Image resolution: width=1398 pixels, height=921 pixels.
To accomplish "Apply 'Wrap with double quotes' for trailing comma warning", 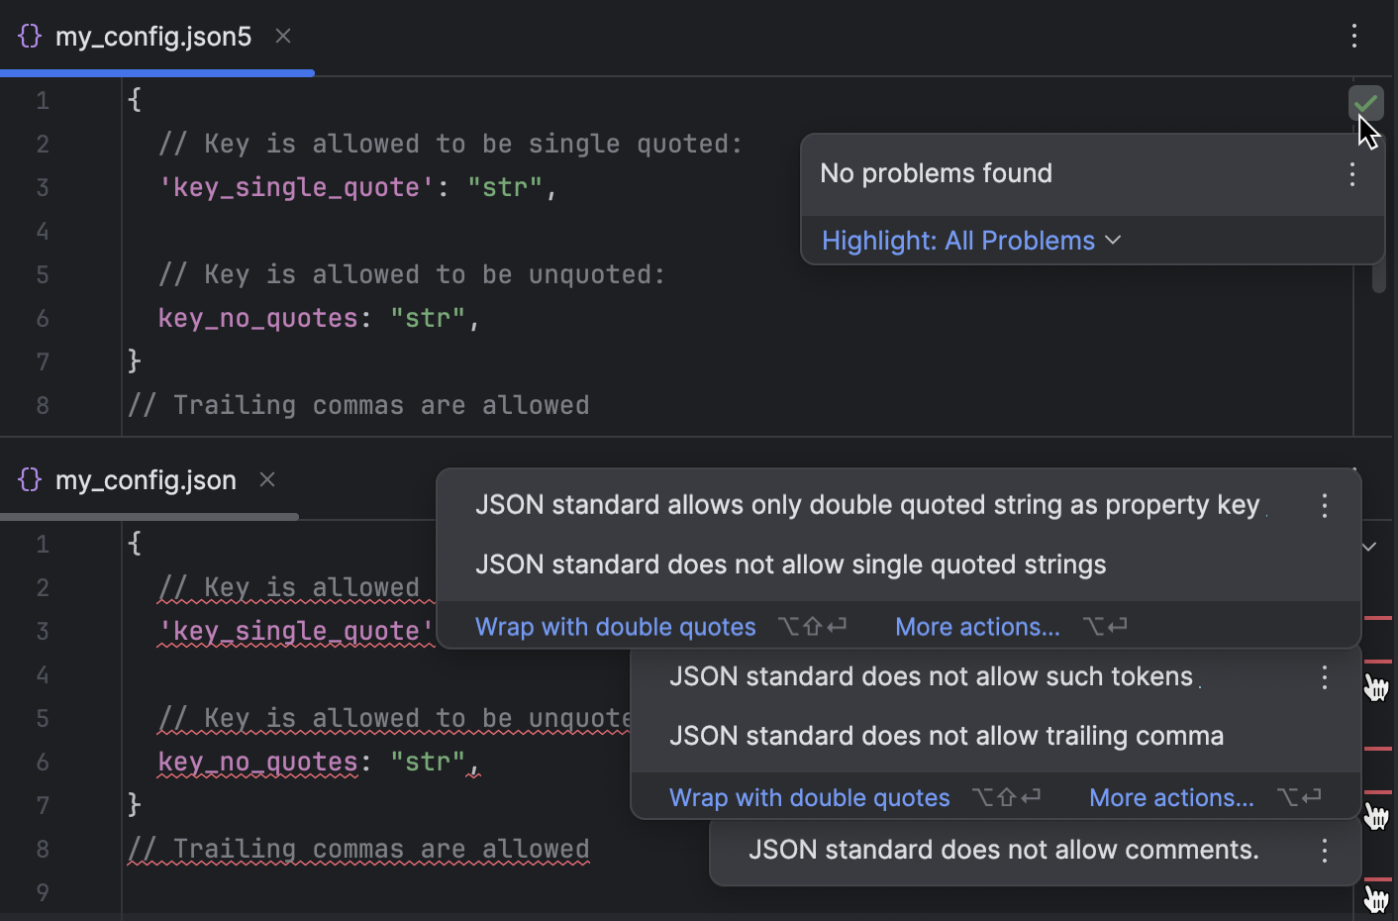I will [809, 796].
